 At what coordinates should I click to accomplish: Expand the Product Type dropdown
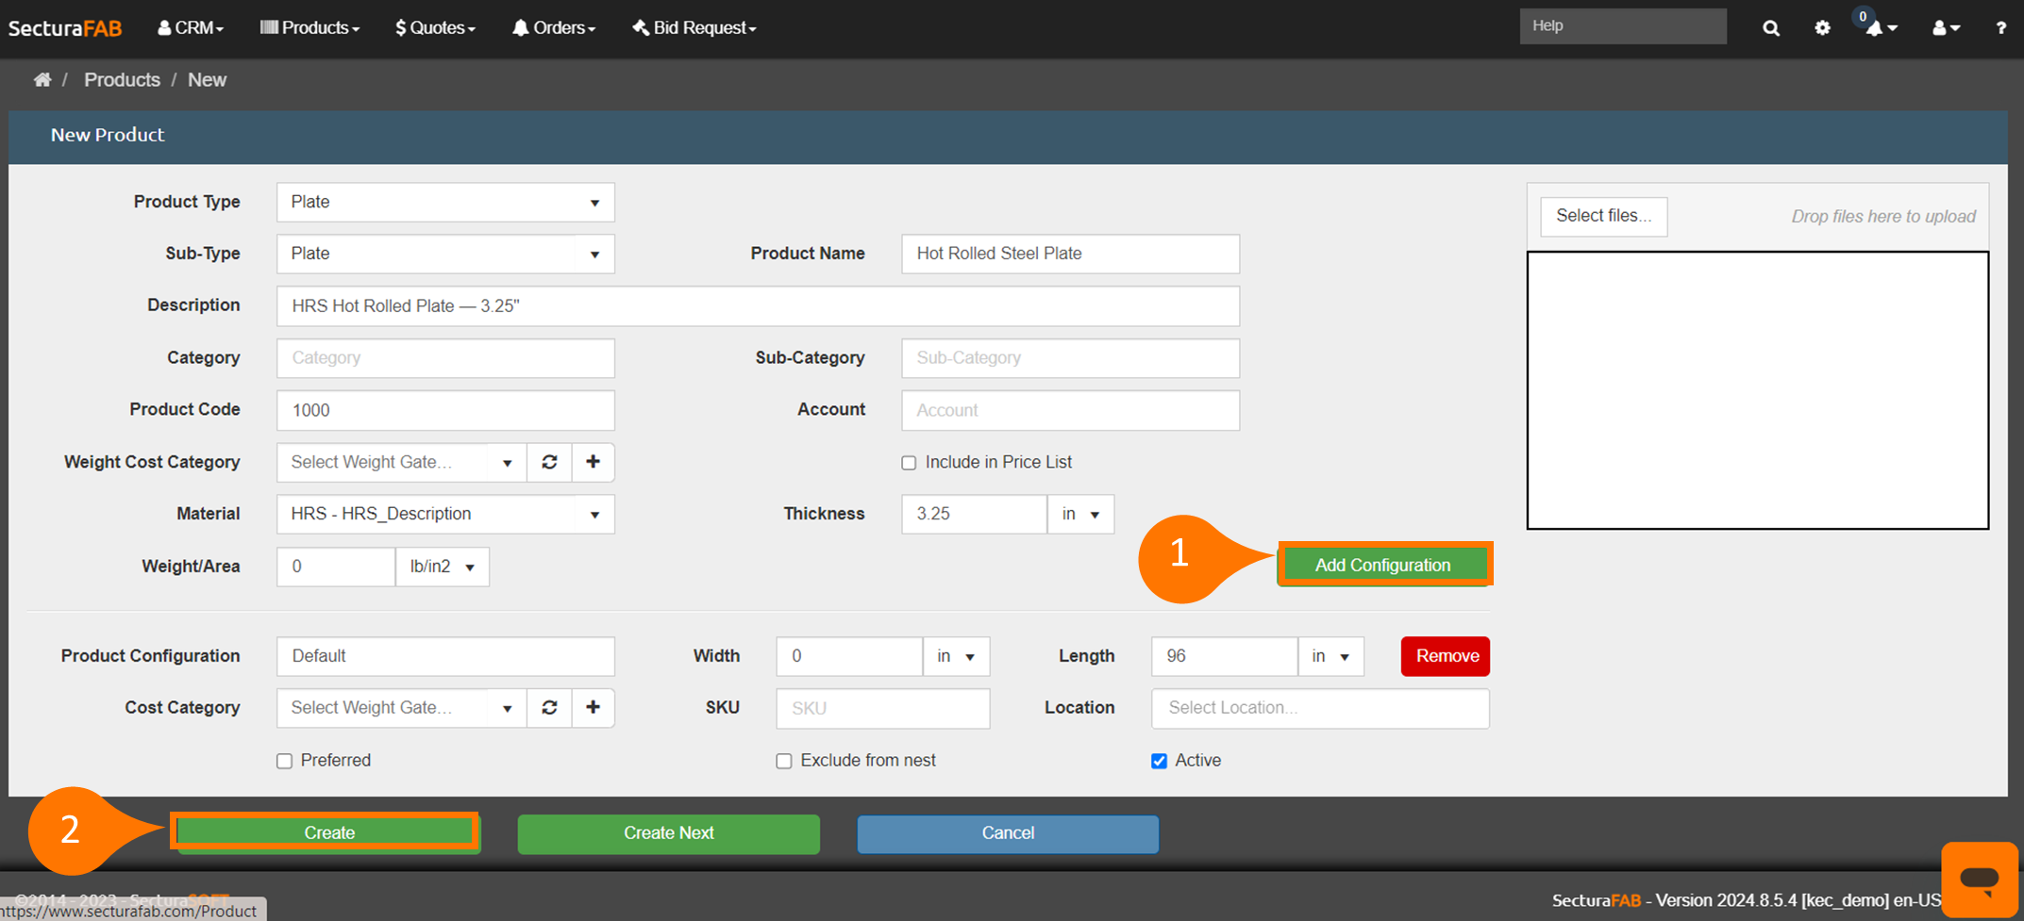click(x=444, y=203)
